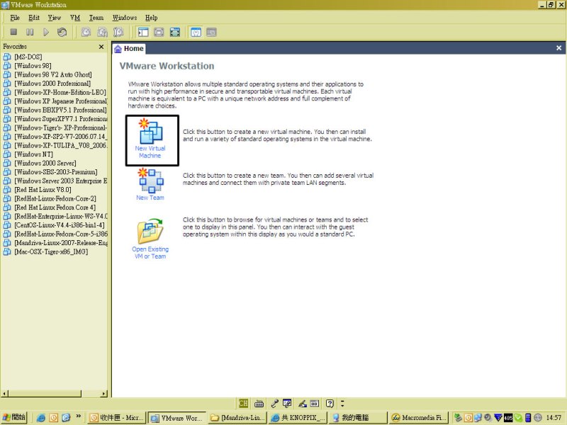Select [Windows 98] in Favorites
This screenshot has width=567, height=425.
(x=33, y=65)
